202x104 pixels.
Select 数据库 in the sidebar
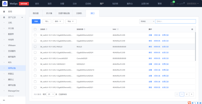11,34
